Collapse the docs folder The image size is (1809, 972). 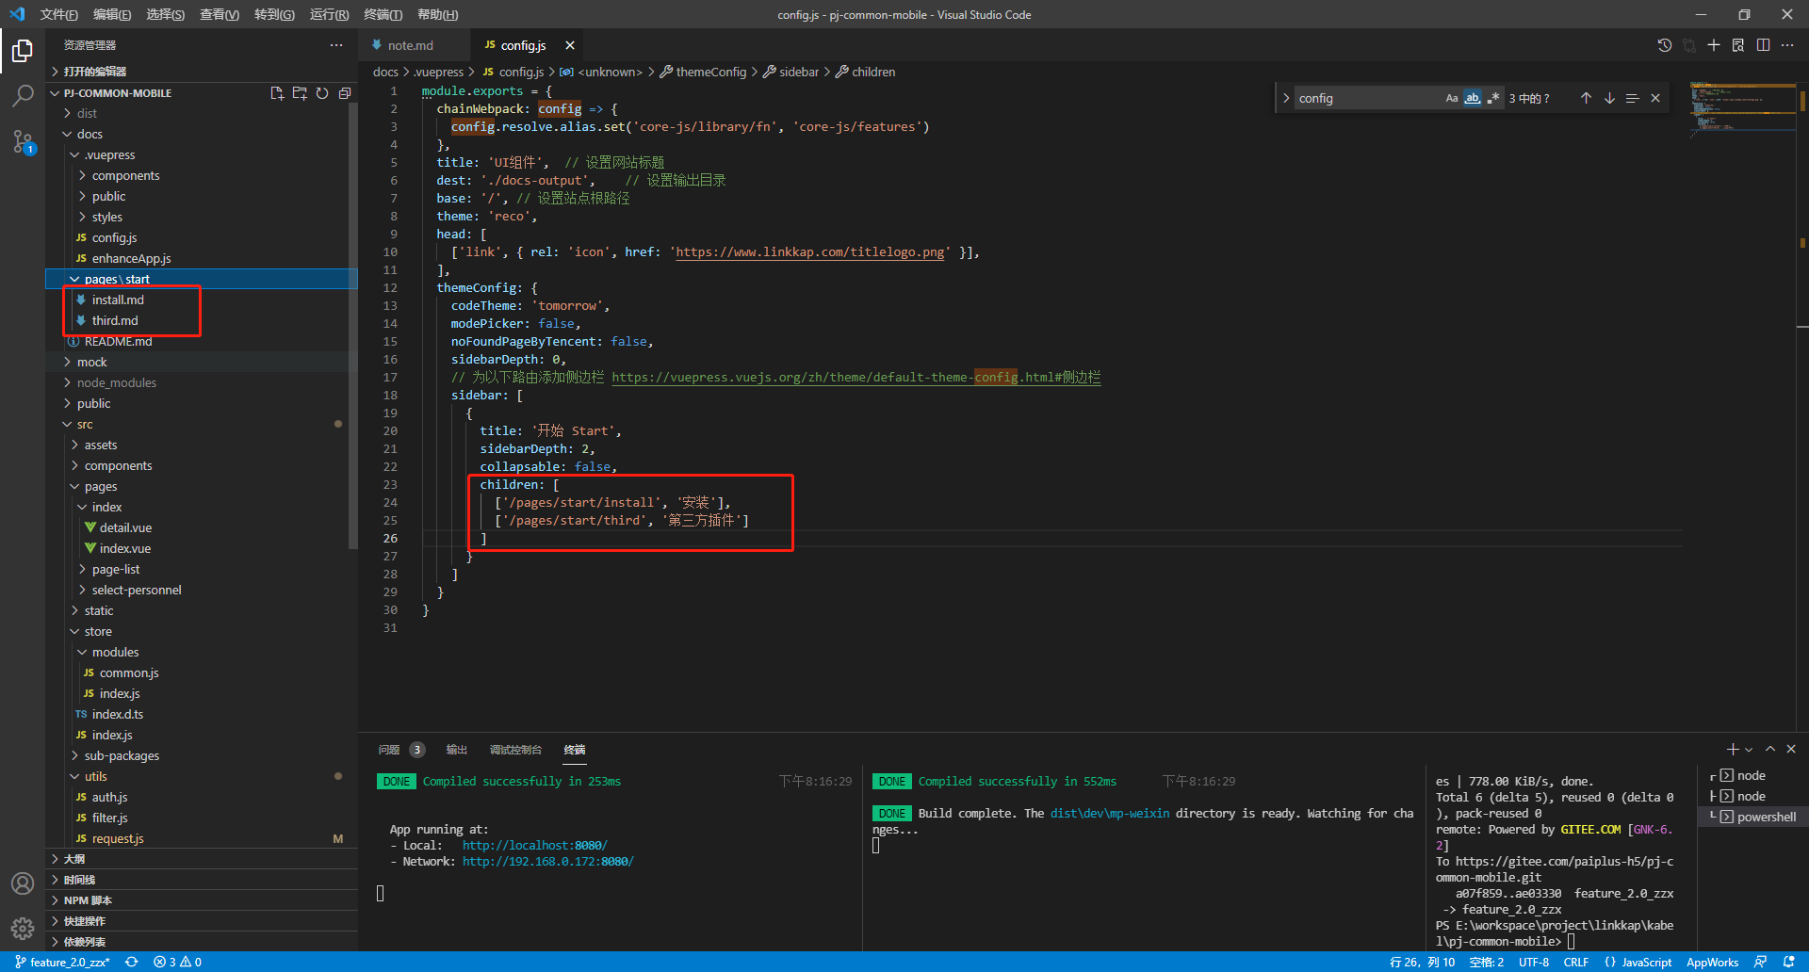coord(90,134)
